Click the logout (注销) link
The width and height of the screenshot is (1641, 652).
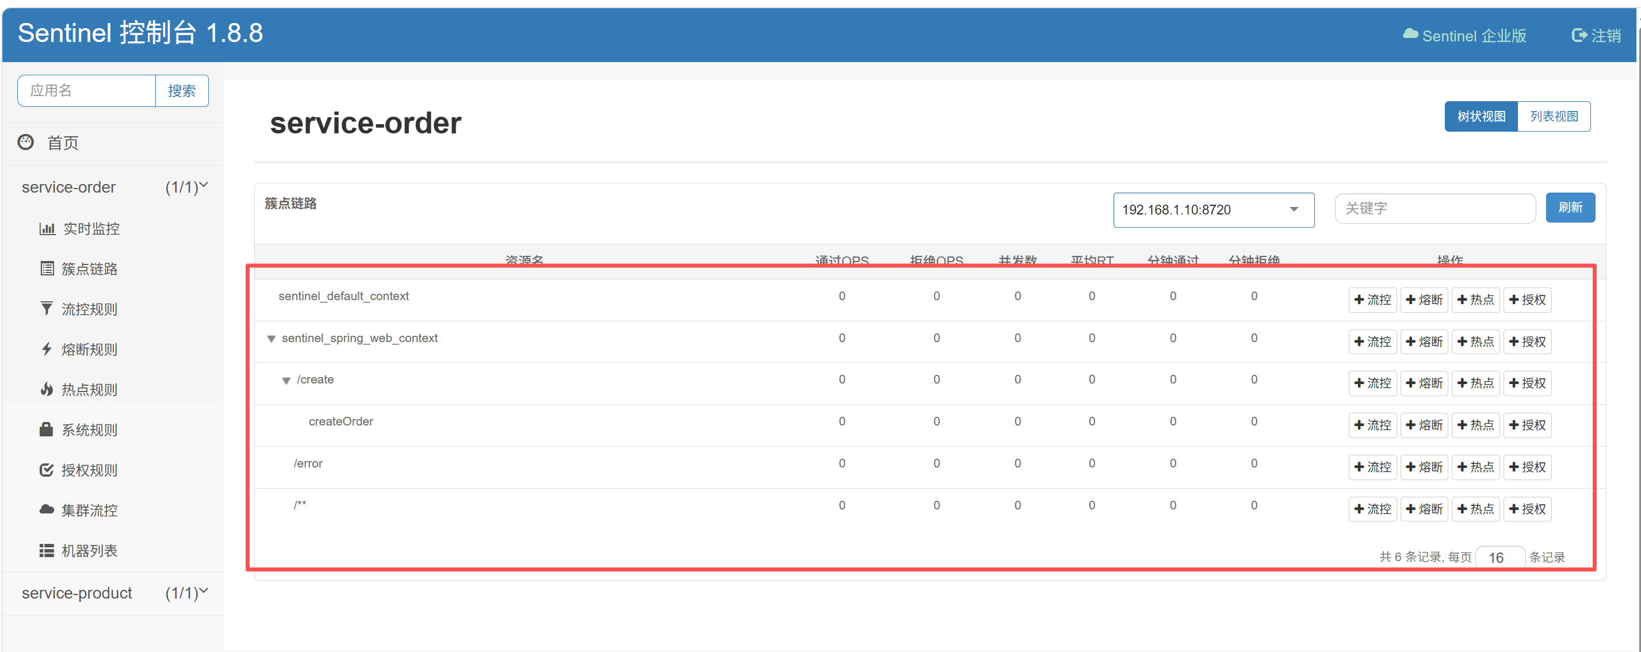tap(1596, 36)
